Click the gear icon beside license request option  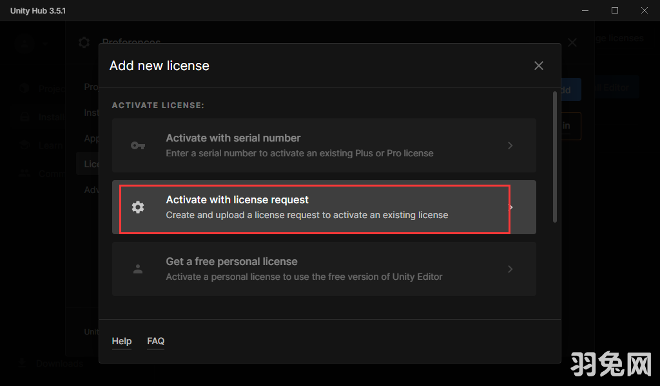click(138, 207)
